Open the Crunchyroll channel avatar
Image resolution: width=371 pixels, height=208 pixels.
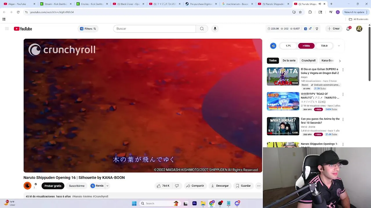click(28, 186)
